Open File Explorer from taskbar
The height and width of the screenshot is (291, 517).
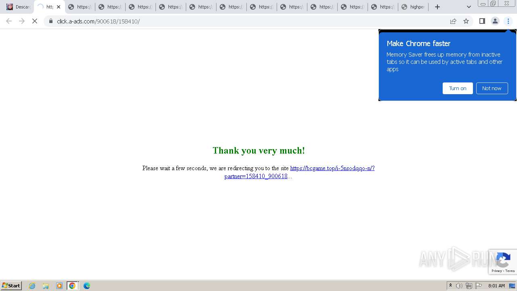coord(46,286)
